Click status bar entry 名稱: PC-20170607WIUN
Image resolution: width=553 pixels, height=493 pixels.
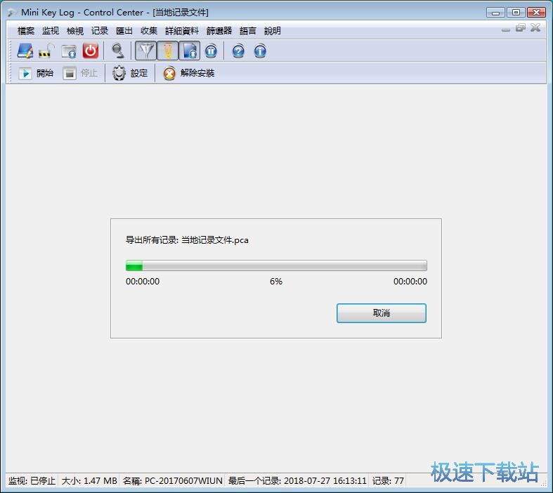172,481
